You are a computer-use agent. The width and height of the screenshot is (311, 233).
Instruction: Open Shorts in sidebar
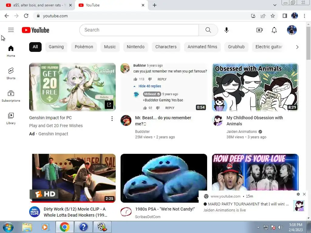click(x=11, y=74)
